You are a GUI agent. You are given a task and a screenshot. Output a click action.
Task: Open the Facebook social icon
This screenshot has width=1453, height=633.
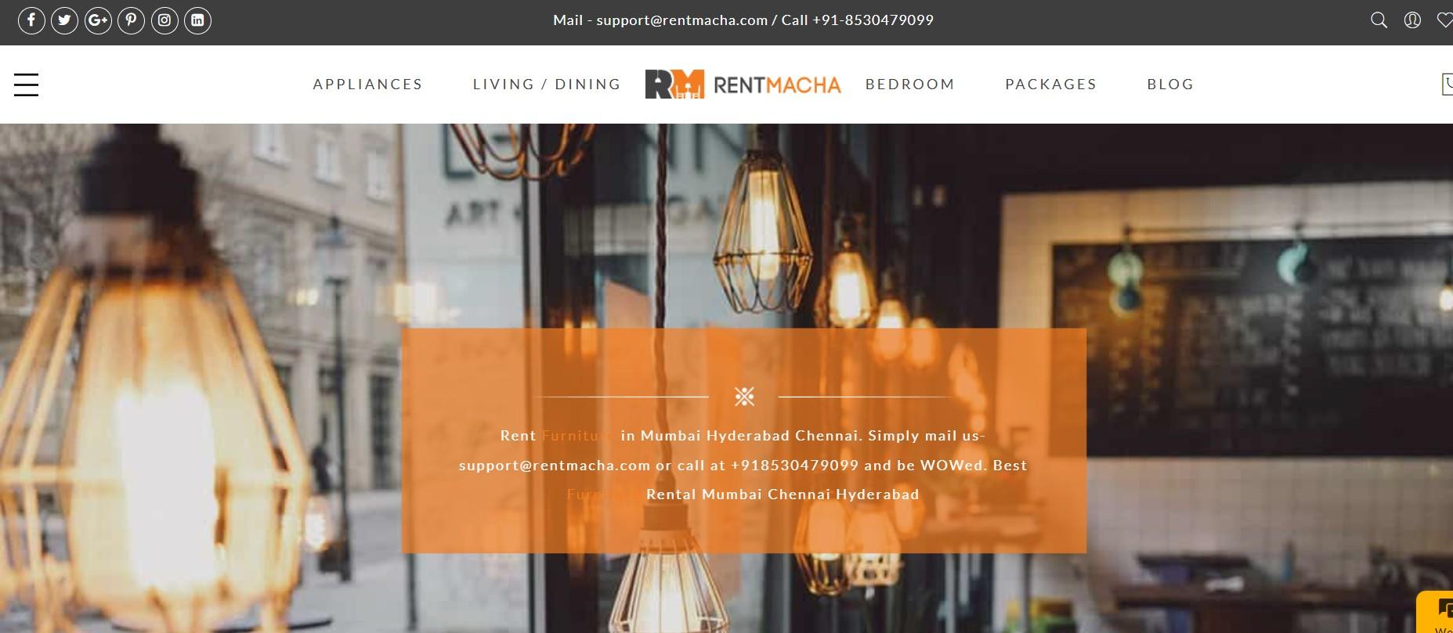pos(31,20)
